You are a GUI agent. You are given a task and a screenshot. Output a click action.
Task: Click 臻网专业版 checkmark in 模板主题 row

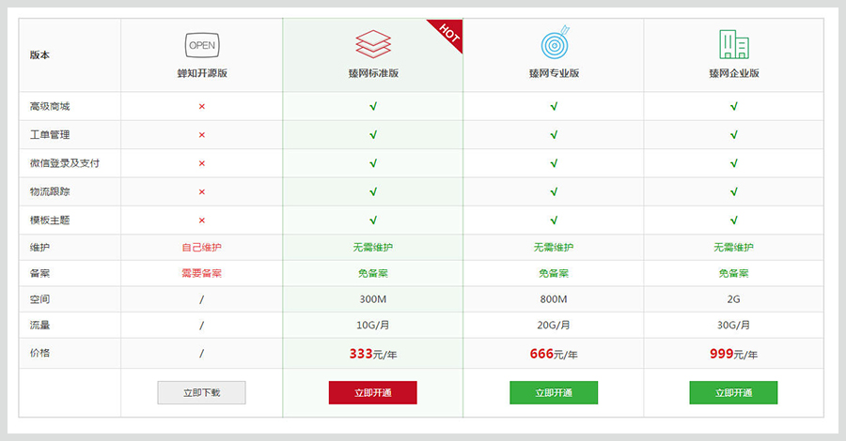point(554,220)
